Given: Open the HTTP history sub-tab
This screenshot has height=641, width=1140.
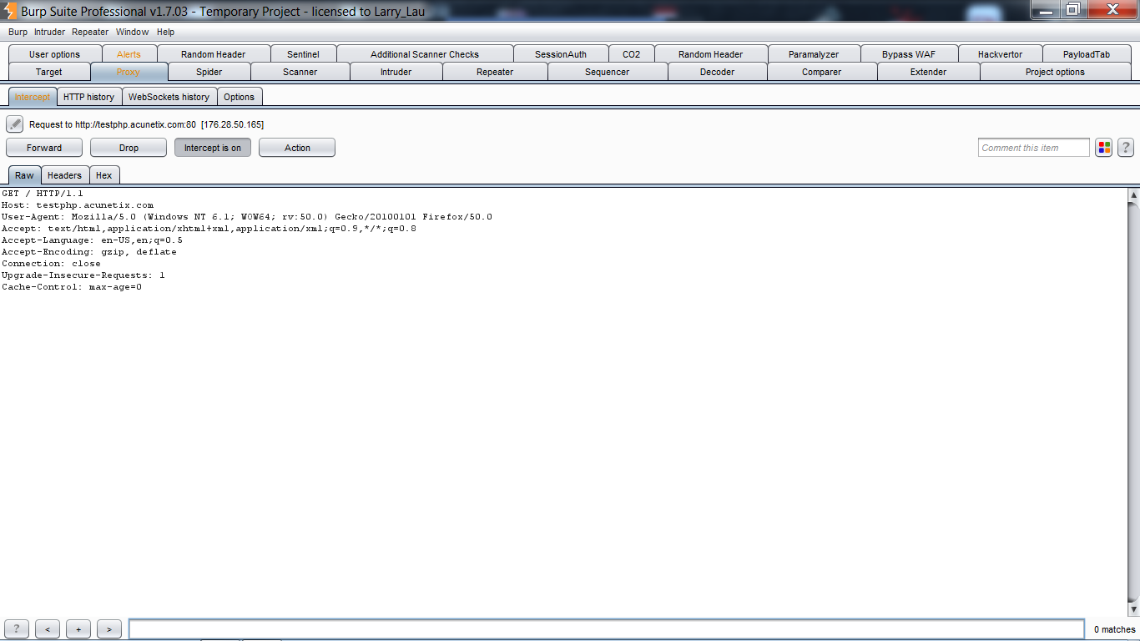Looking at the screenshot, I should tap(89, 97).
